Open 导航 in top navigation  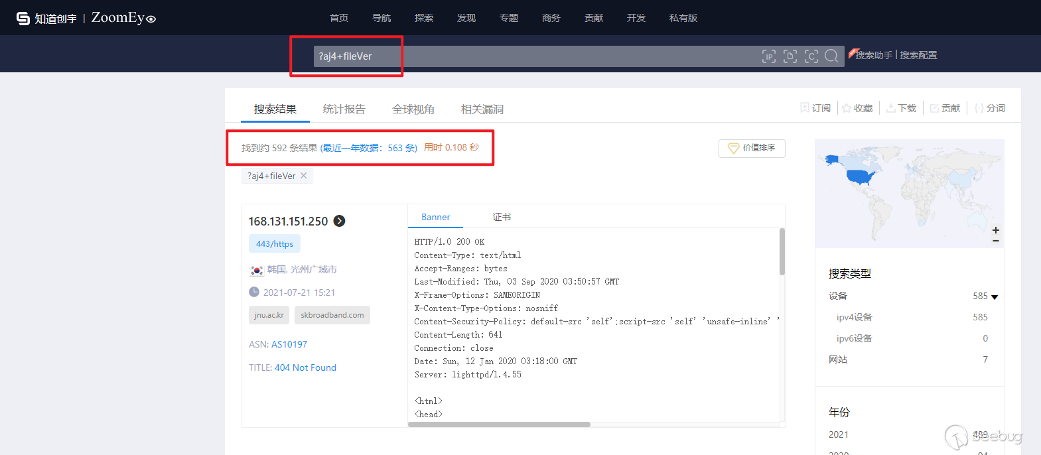[x=382, y=18]
